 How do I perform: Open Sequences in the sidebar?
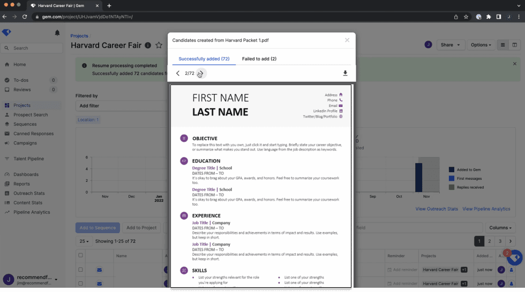(25, 124)
